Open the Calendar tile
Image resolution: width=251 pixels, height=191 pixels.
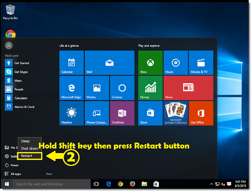tap(71, 63)
